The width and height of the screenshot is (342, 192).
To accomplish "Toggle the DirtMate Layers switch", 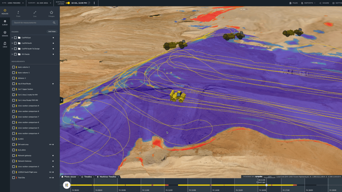I will coord(68,3).
